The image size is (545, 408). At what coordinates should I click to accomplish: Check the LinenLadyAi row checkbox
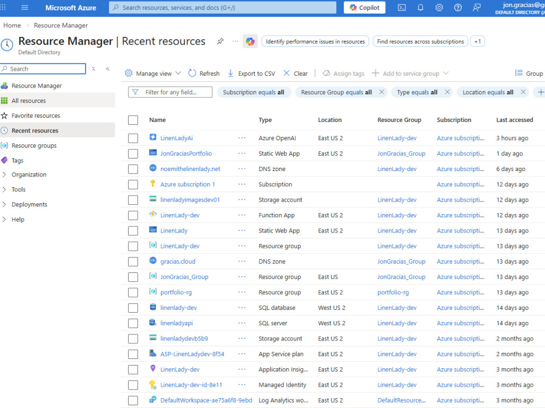click(133, 138)
